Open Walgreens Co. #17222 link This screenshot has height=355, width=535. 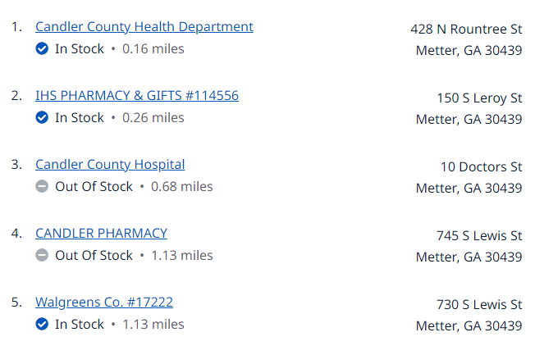pyautogui.click(x=104, y=303)
